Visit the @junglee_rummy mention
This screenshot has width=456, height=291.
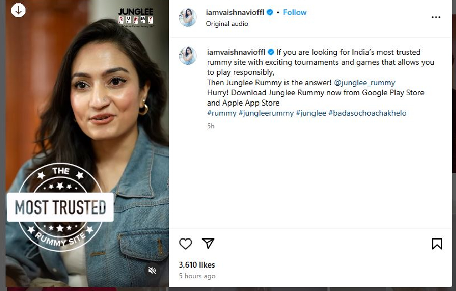(x=365, y=82)
